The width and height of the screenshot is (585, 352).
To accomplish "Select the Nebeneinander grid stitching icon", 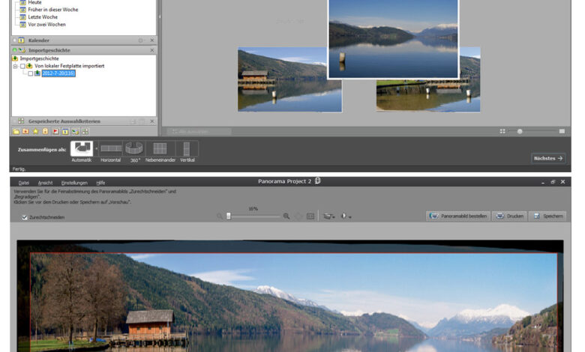I will (x=160, y=148).
